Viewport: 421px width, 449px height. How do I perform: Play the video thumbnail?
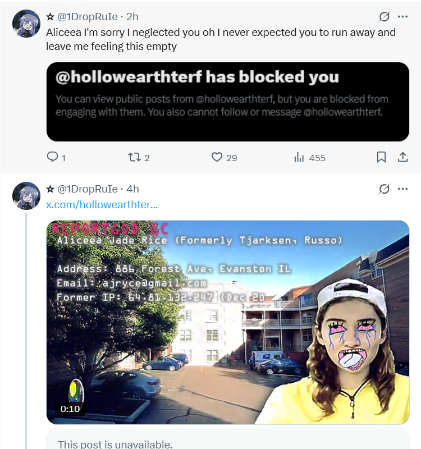pyautogui.click(x=228, y=322)
